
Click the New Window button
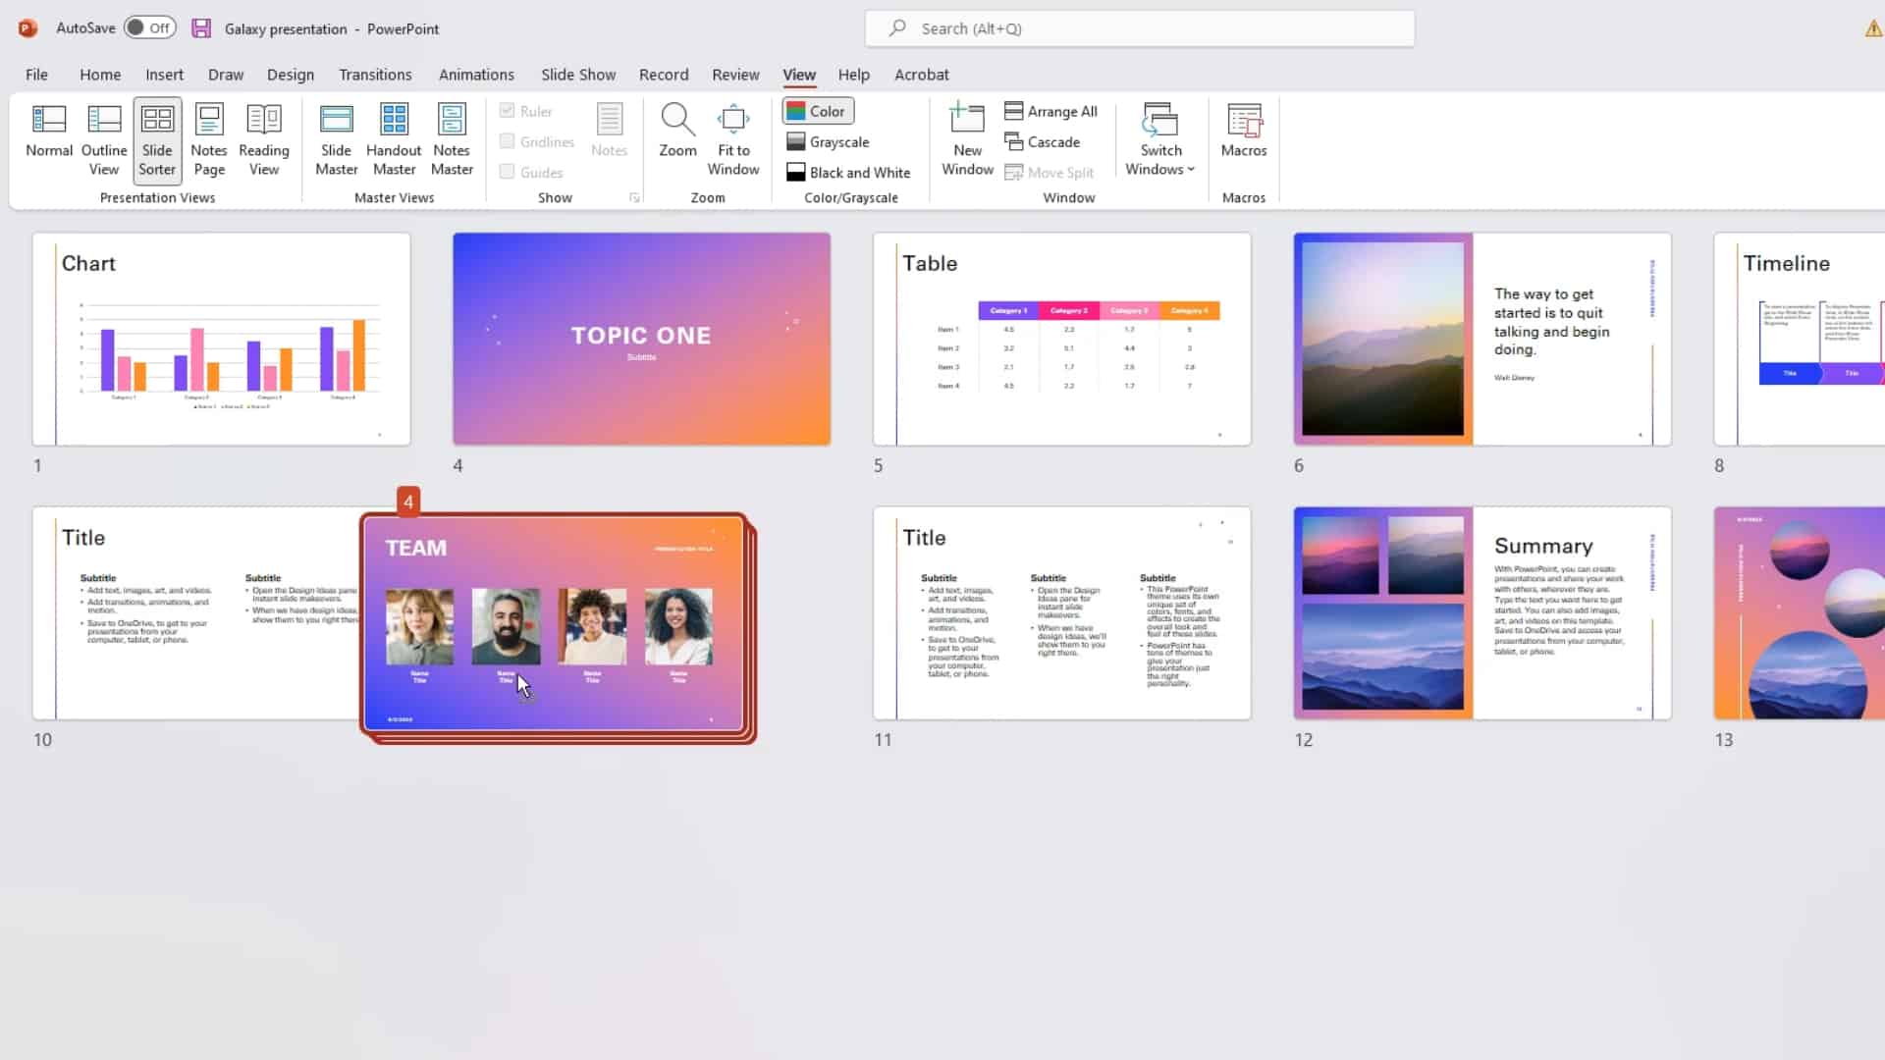pos(966,137)
